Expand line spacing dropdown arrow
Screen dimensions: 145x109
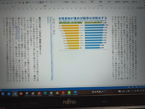point(48,2)
